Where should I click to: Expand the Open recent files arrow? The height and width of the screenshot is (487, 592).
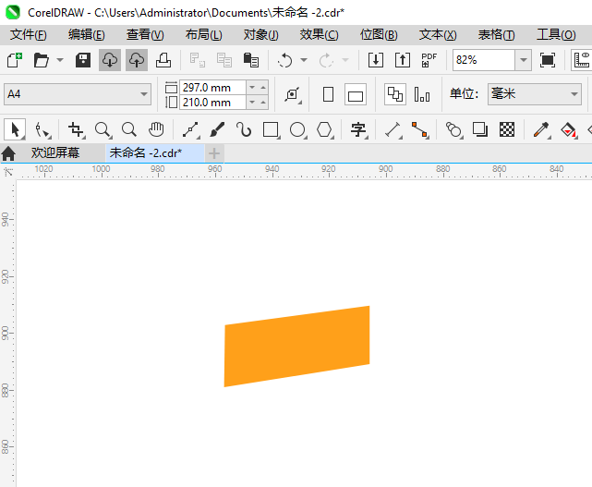click(x=60, y=60)
